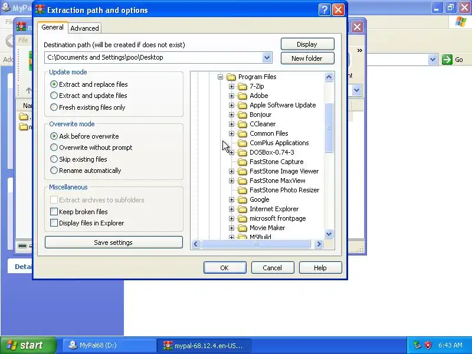
Task: Click the Safely Remove Hardware tray icon
Action: coord(417,345)
